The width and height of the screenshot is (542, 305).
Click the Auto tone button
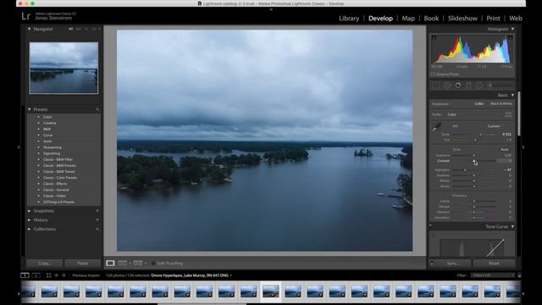tap(505, 149)
